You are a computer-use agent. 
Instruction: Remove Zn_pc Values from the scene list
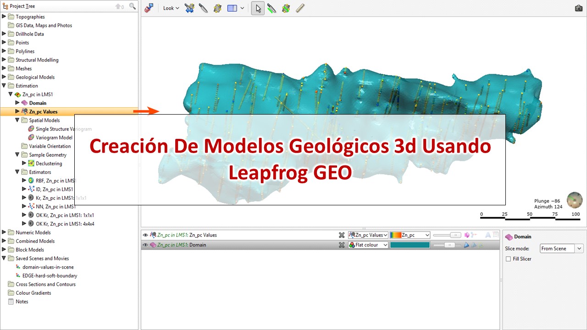[342, 235]
